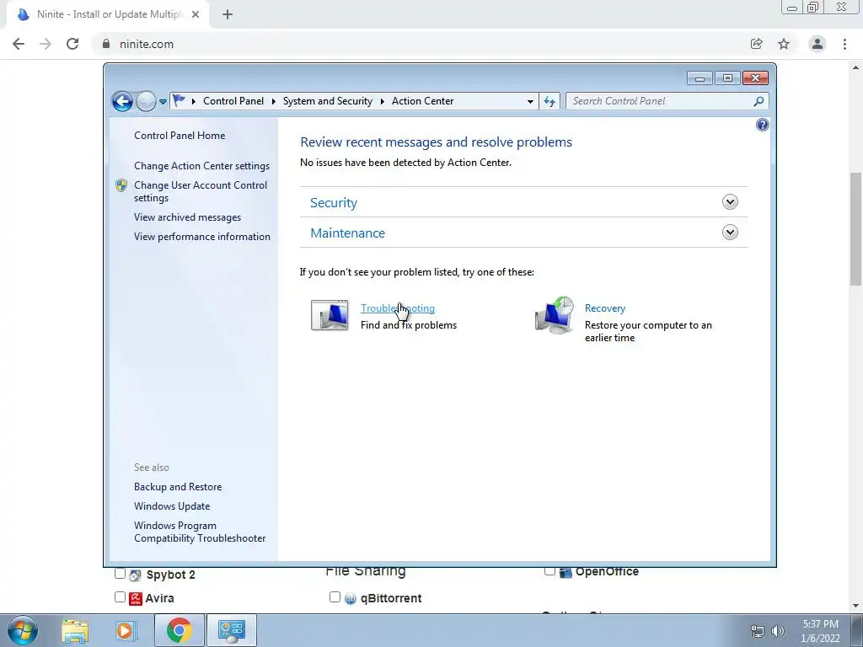
Task: Open View performance information
Action: 202,237
